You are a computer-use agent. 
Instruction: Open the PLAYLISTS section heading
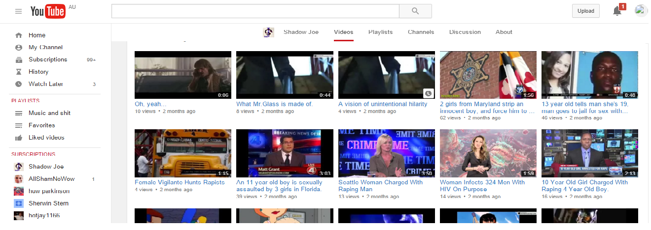coord(25,101)
